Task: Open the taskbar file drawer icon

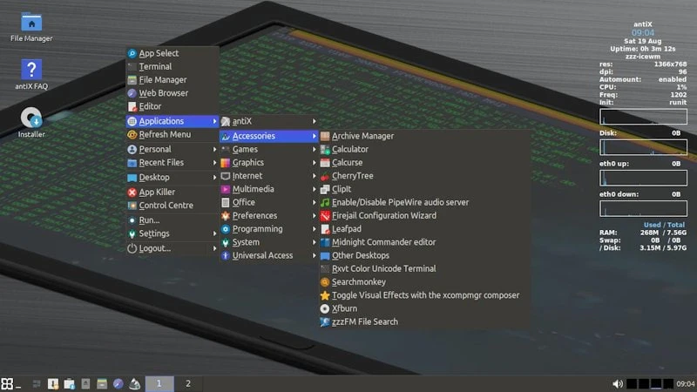Action: (102, 383)
